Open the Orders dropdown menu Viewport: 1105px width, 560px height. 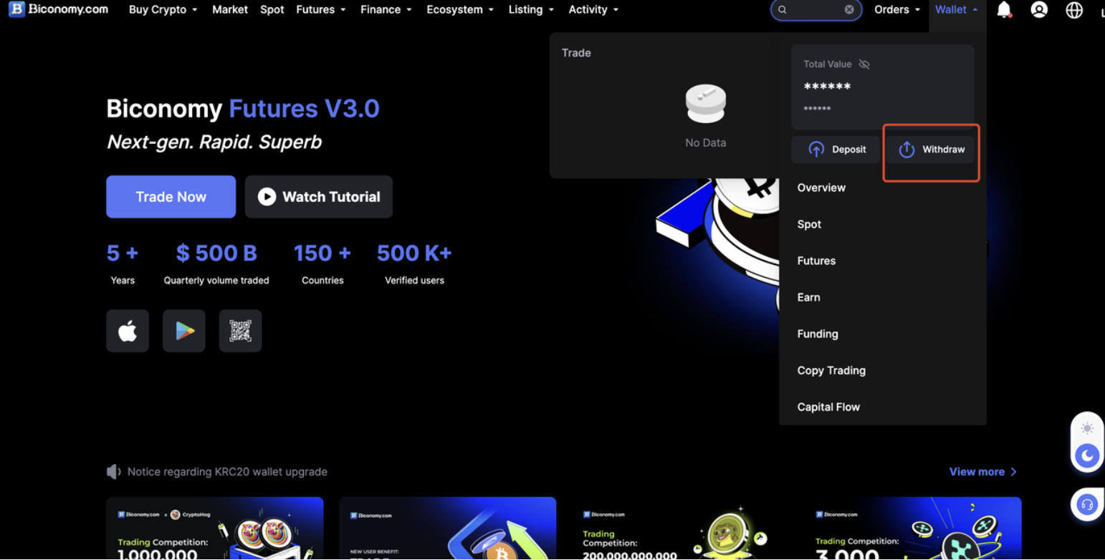tap(896, 9)
